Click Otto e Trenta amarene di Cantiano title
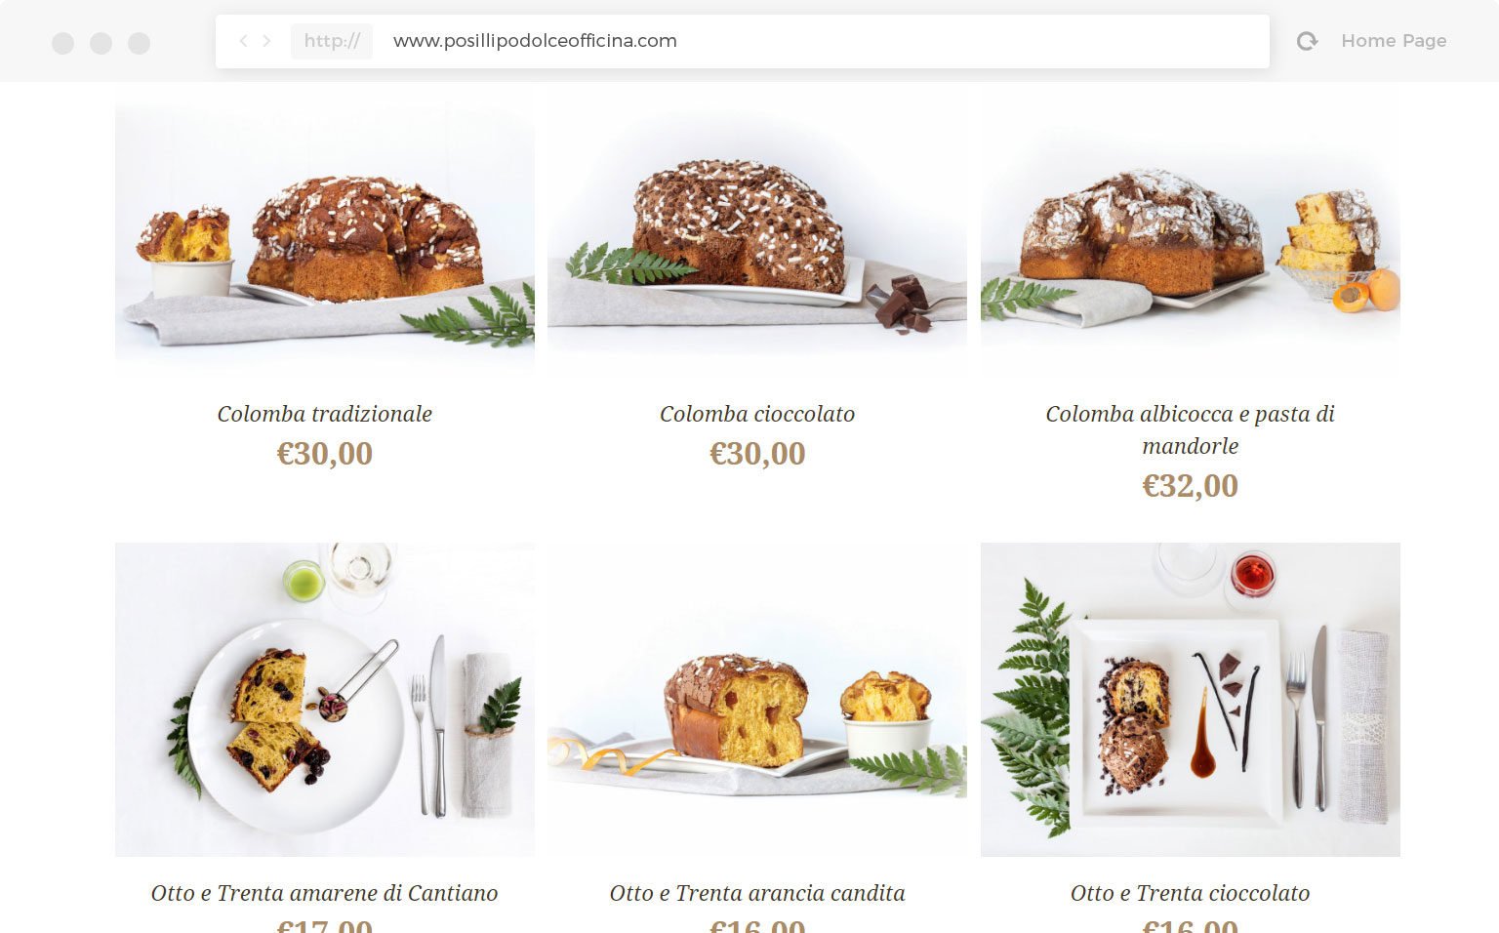 pyautogui.click(x=325, y=893)
